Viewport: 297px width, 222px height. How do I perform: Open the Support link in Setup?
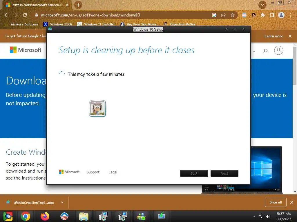(93, 172)
